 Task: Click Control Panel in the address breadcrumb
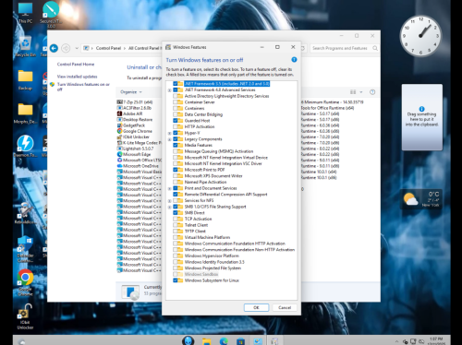108,48
